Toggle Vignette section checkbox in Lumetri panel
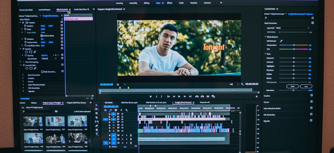This screenshot has height=153, width=334. [x=311, y=120]
